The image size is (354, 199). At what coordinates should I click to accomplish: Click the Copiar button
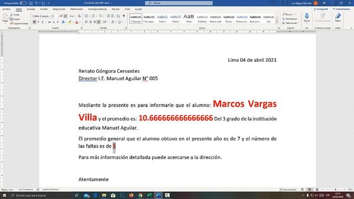point(15,19)
